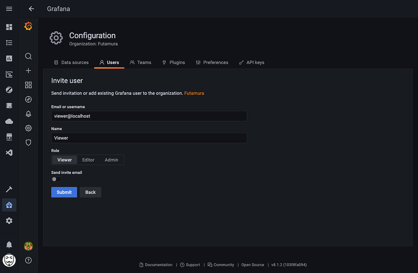Image resolution: width=418 pixels, height=273 pixels.
Task: Select the Editor role
Action: click(x=88, y=160)
